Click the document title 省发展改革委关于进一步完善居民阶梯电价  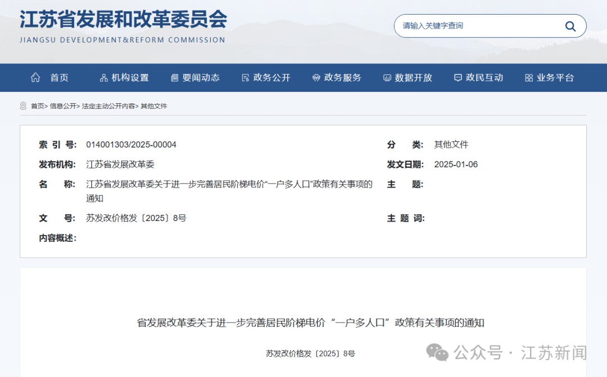coord(310,323)
